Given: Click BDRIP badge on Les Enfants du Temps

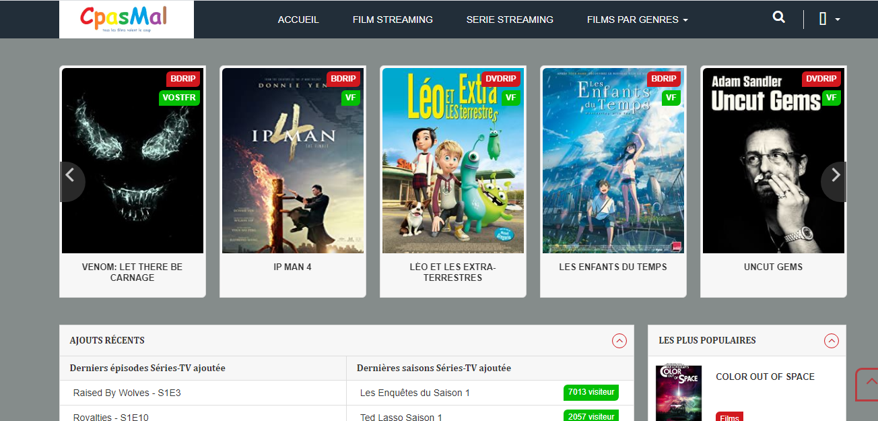Looking at the screenshot, I should coord(664,79).
